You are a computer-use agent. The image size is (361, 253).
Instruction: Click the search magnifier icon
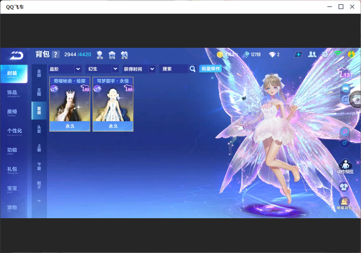[x=192, y=69]
